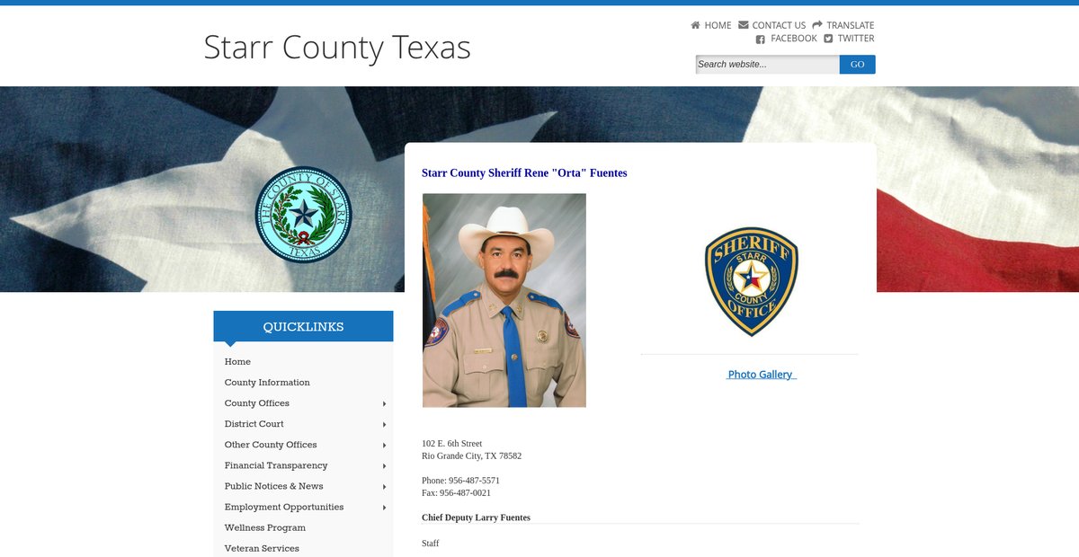Focus the Search website input field

click(x=768, y=65)
